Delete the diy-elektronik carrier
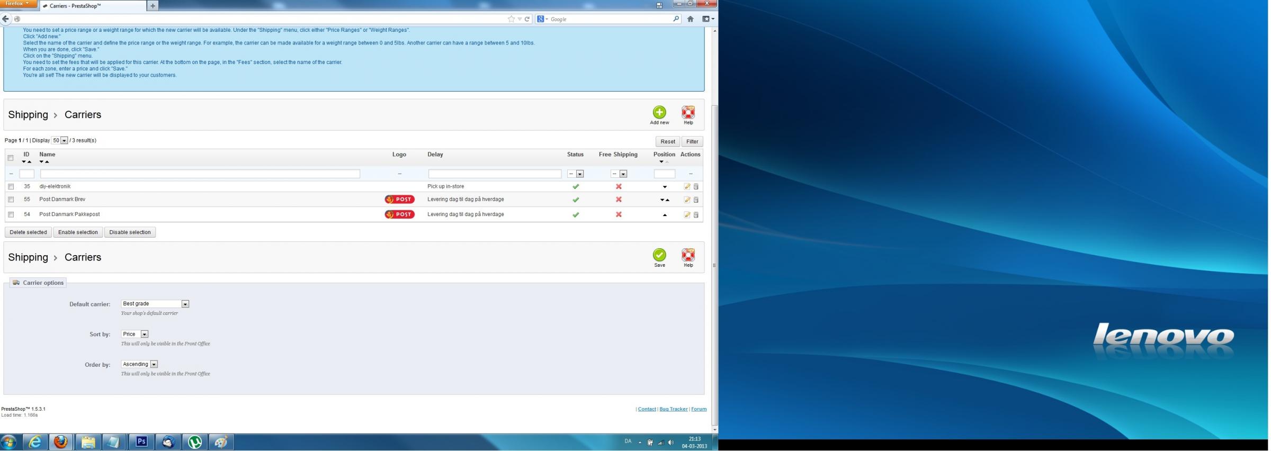1271x451 pixels. (696, 186)
